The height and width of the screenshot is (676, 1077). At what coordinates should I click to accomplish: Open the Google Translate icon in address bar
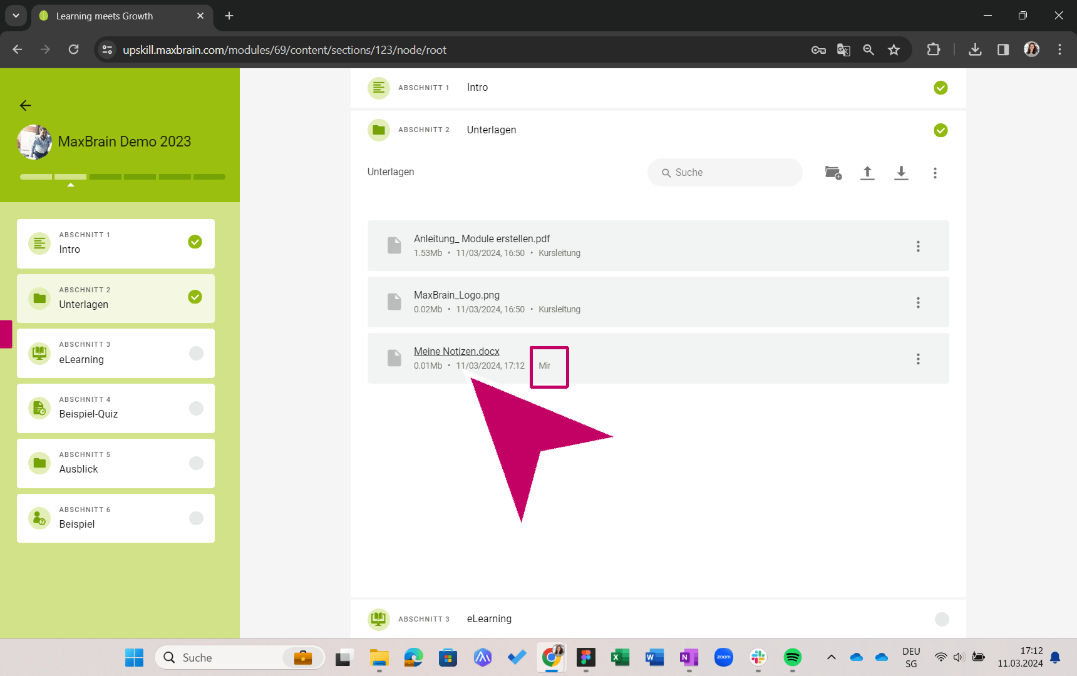point(843,50)
